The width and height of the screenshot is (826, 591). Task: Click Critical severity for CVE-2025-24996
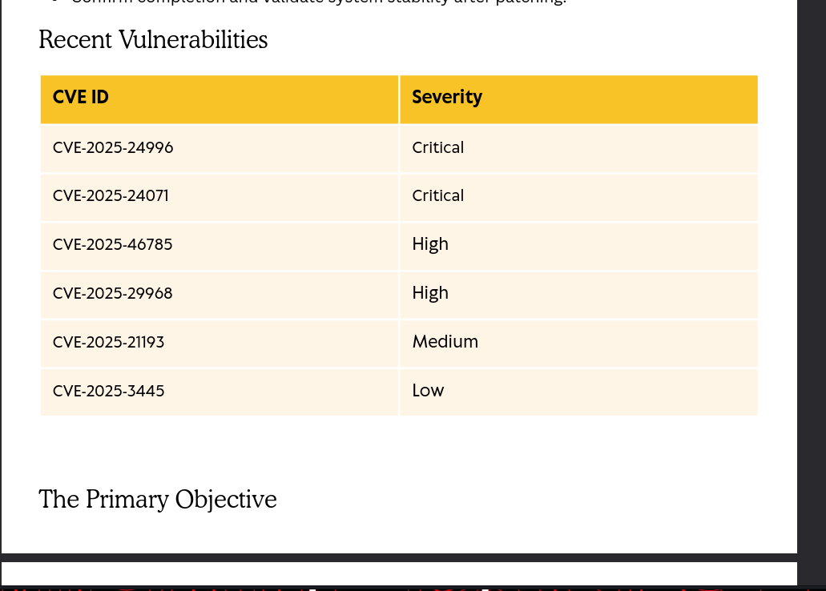coord(438,148)
